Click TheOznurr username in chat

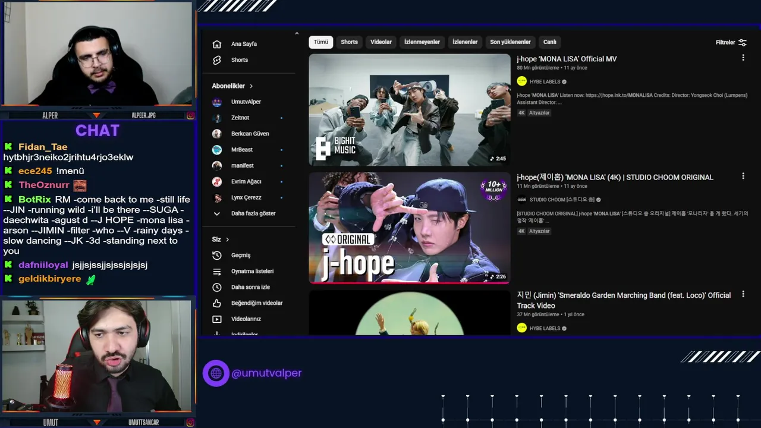[x=44, y=185]
